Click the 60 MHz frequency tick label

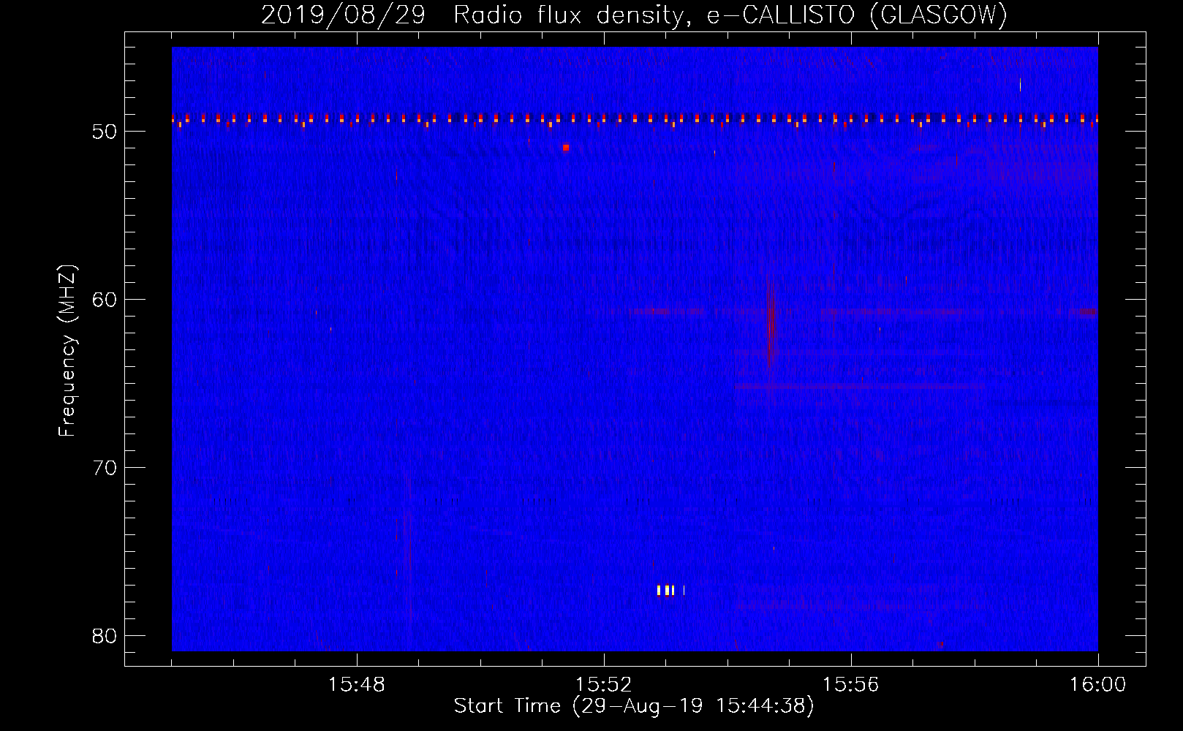tap(105, 300)
